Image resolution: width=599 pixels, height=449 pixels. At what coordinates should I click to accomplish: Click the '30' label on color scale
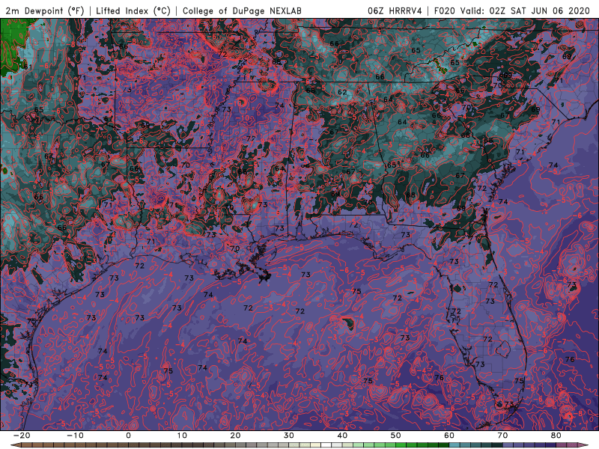(x=289, y=436)
